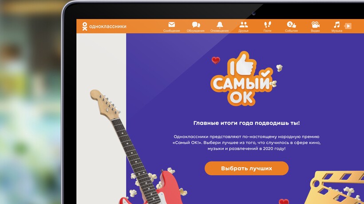Open Сообщения envelope icon
This screenshot has height=204, width=364.
click(171, 24)
